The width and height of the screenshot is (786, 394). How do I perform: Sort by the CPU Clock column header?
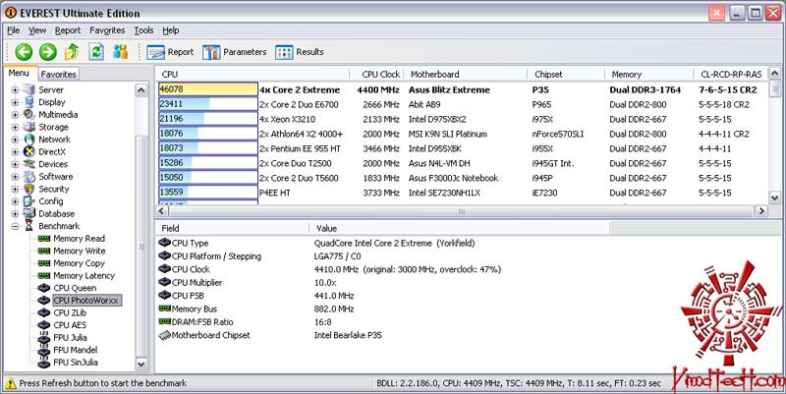377,75
